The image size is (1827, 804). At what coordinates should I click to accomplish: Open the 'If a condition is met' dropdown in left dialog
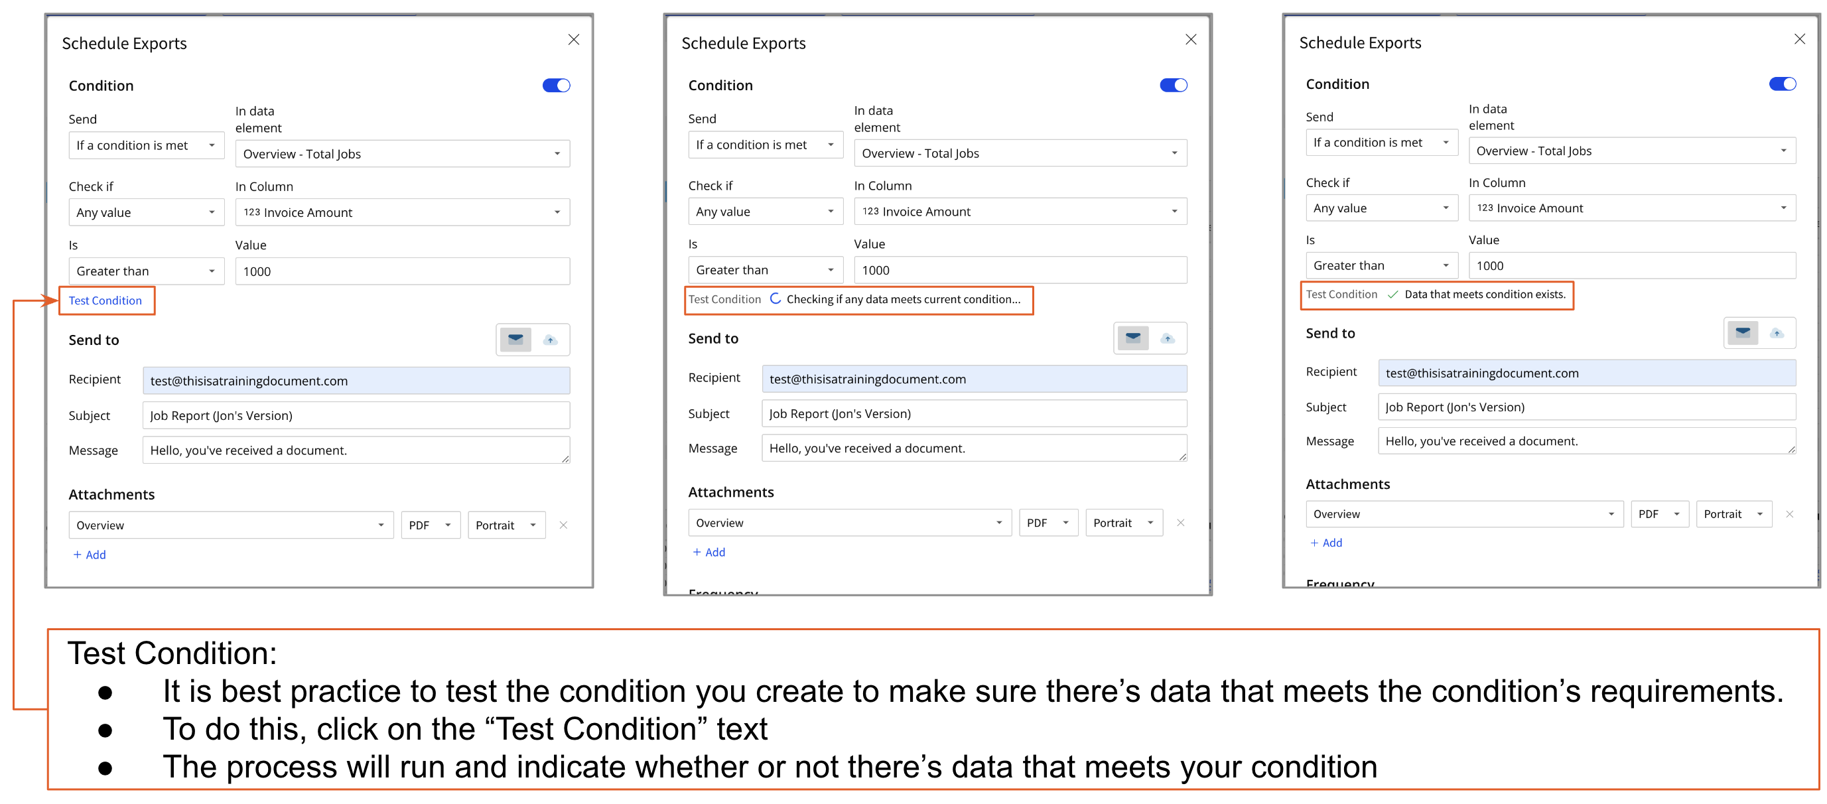pyautogui.click(x=146, y=145)
